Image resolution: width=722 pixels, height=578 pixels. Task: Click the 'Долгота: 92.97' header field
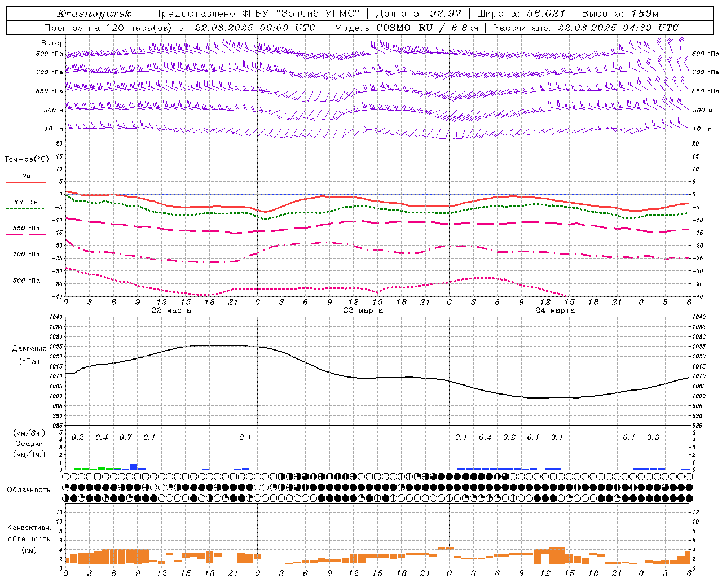[x=419, y=14]
